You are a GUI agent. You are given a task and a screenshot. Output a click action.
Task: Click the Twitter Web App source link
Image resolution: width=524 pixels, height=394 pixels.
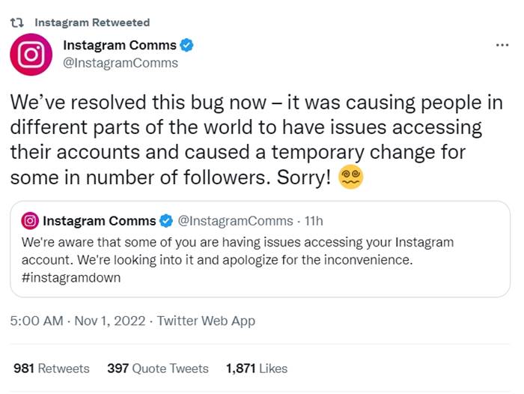[205, 321]
